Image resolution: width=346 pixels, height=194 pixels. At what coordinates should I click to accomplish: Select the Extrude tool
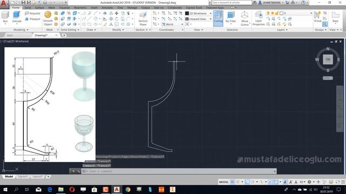[x=17, y=17]
